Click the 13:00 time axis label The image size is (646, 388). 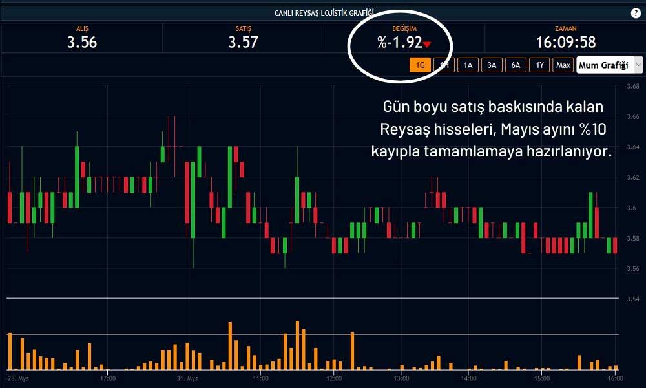coord(401,378)
